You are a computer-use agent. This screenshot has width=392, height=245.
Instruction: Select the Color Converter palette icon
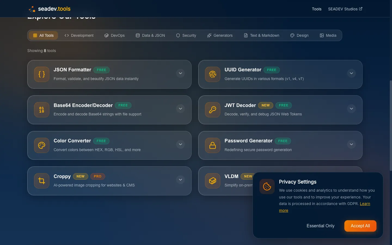[41, 145]
